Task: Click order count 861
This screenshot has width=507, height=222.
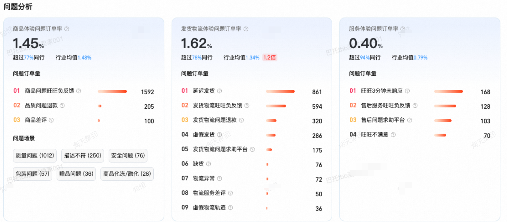Action: (317, 92)
